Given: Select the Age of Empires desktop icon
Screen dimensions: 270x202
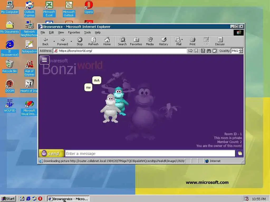Looking at the screenshot, I should click(x=29, y=68).
